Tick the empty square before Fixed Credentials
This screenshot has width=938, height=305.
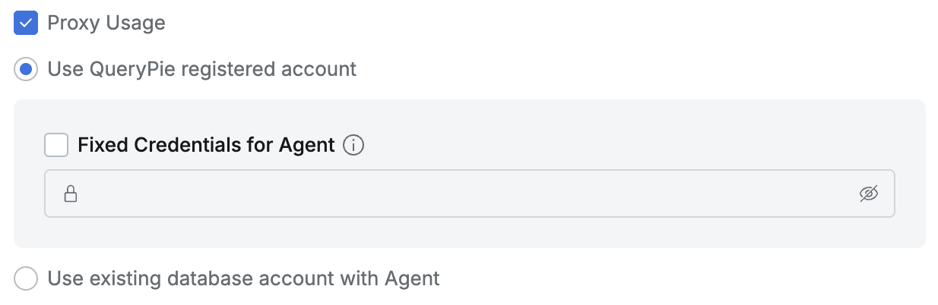56,145
